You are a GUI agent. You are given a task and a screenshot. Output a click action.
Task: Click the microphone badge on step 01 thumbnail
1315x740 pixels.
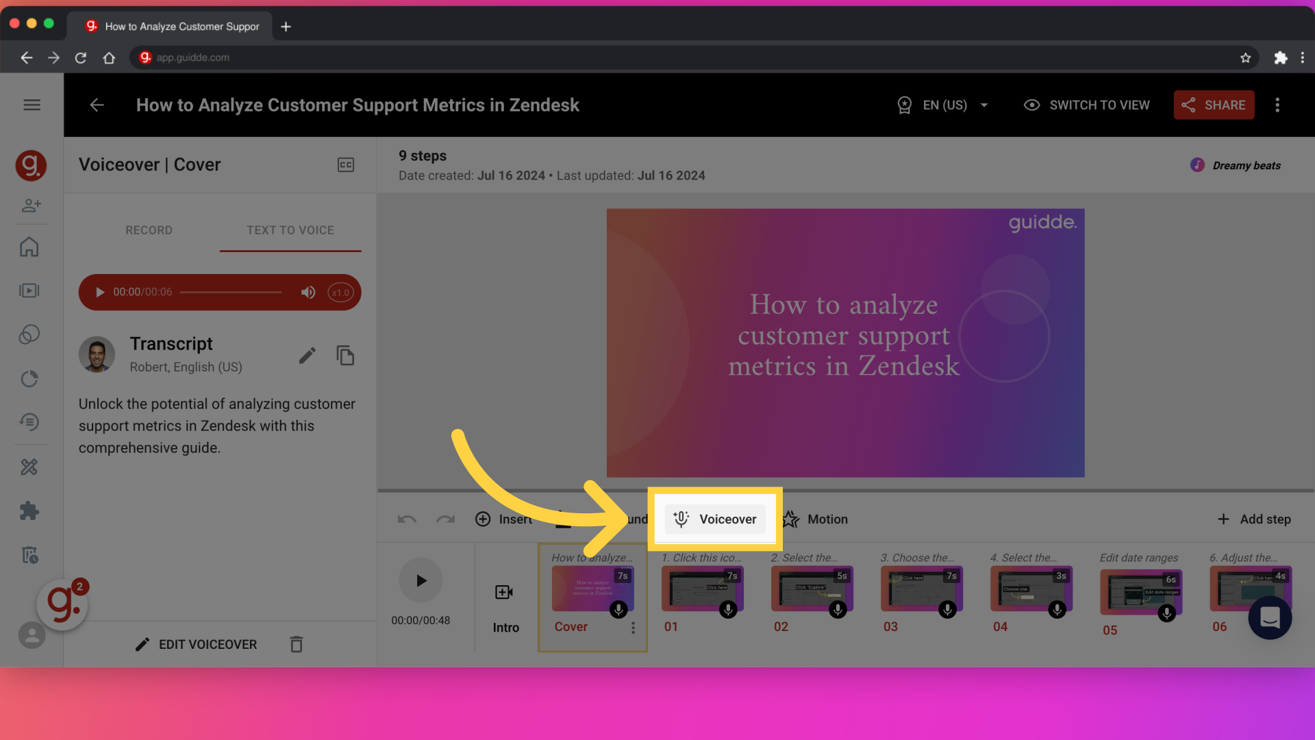click(728, 609)
